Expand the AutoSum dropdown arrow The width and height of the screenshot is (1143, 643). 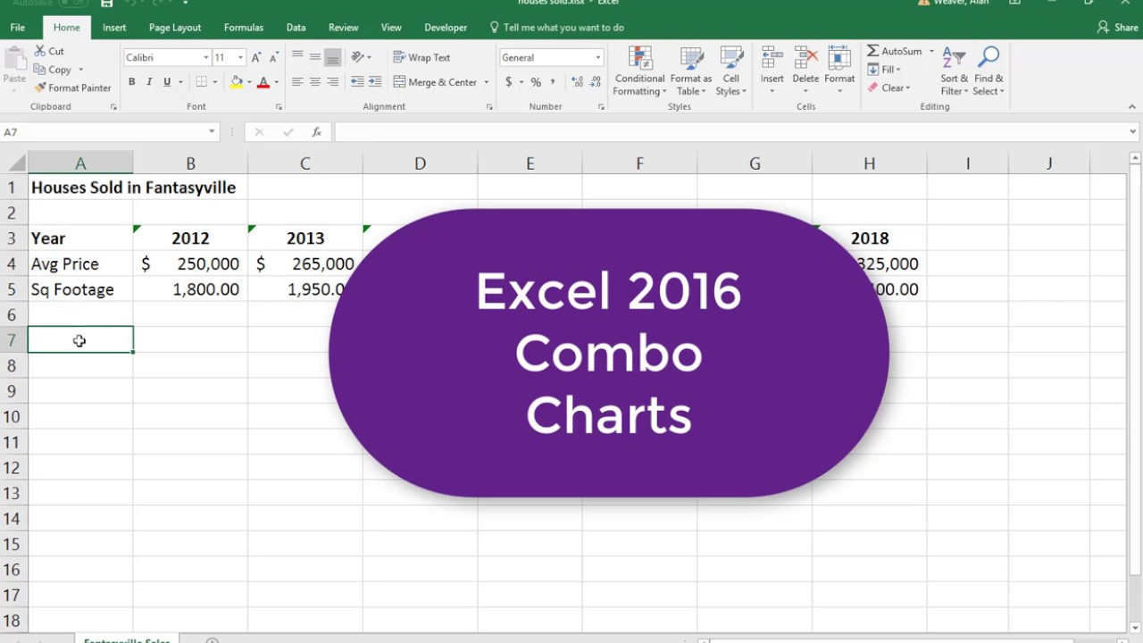[x=931, y=52]
